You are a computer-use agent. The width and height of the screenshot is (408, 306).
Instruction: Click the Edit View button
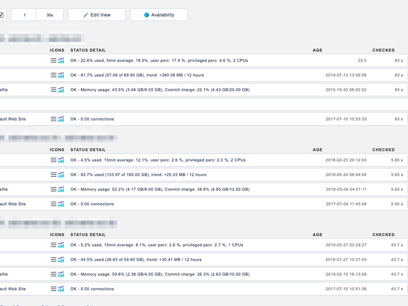(x=96, y=15)
